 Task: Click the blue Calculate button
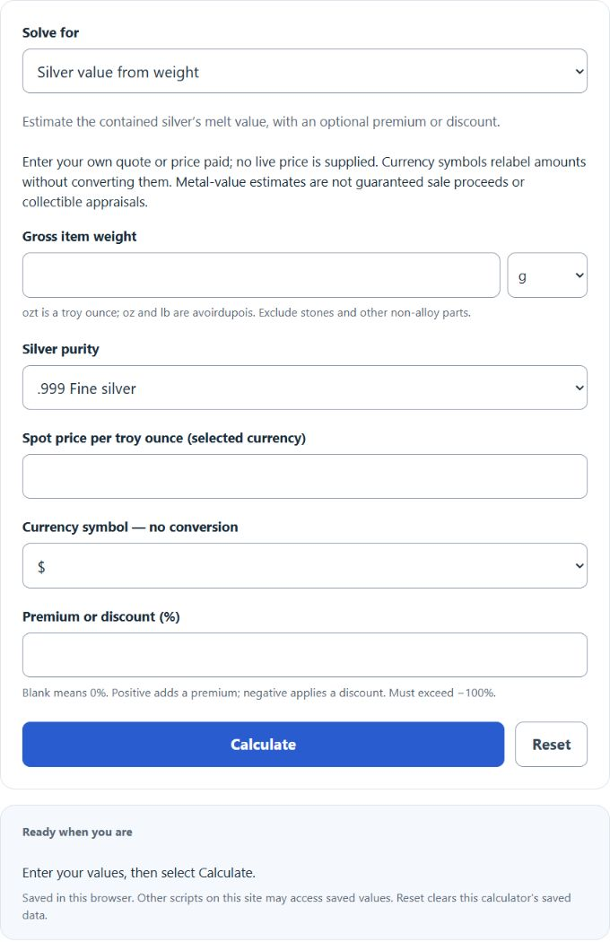[263, 745]
